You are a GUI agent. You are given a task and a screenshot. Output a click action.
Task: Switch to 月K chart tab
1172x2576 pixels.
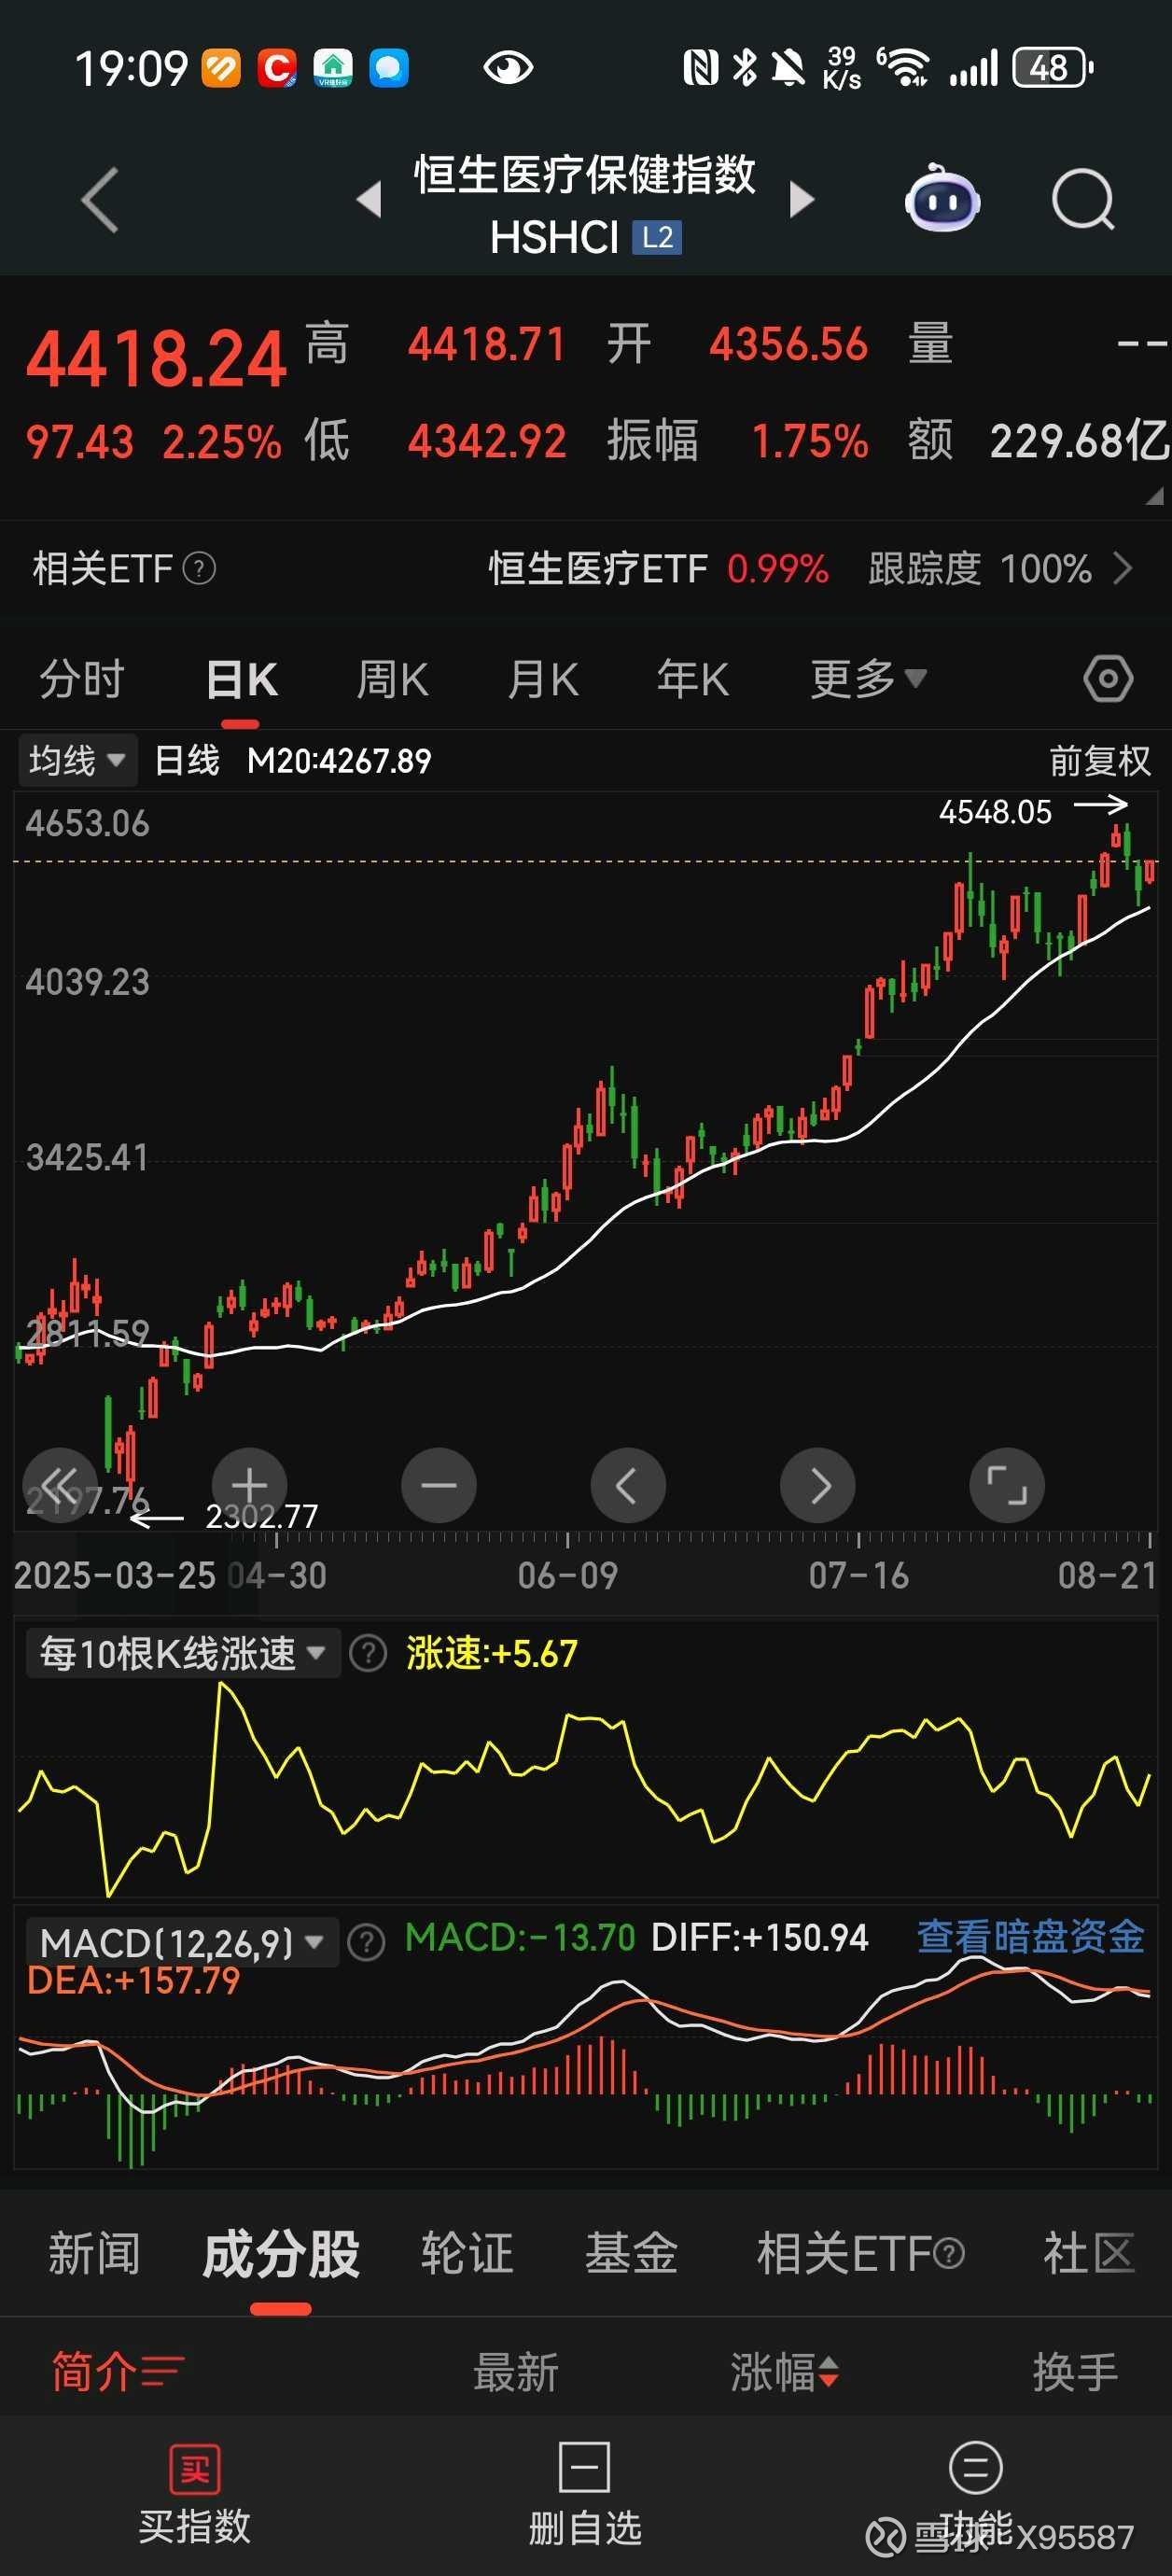coord(542,680)
